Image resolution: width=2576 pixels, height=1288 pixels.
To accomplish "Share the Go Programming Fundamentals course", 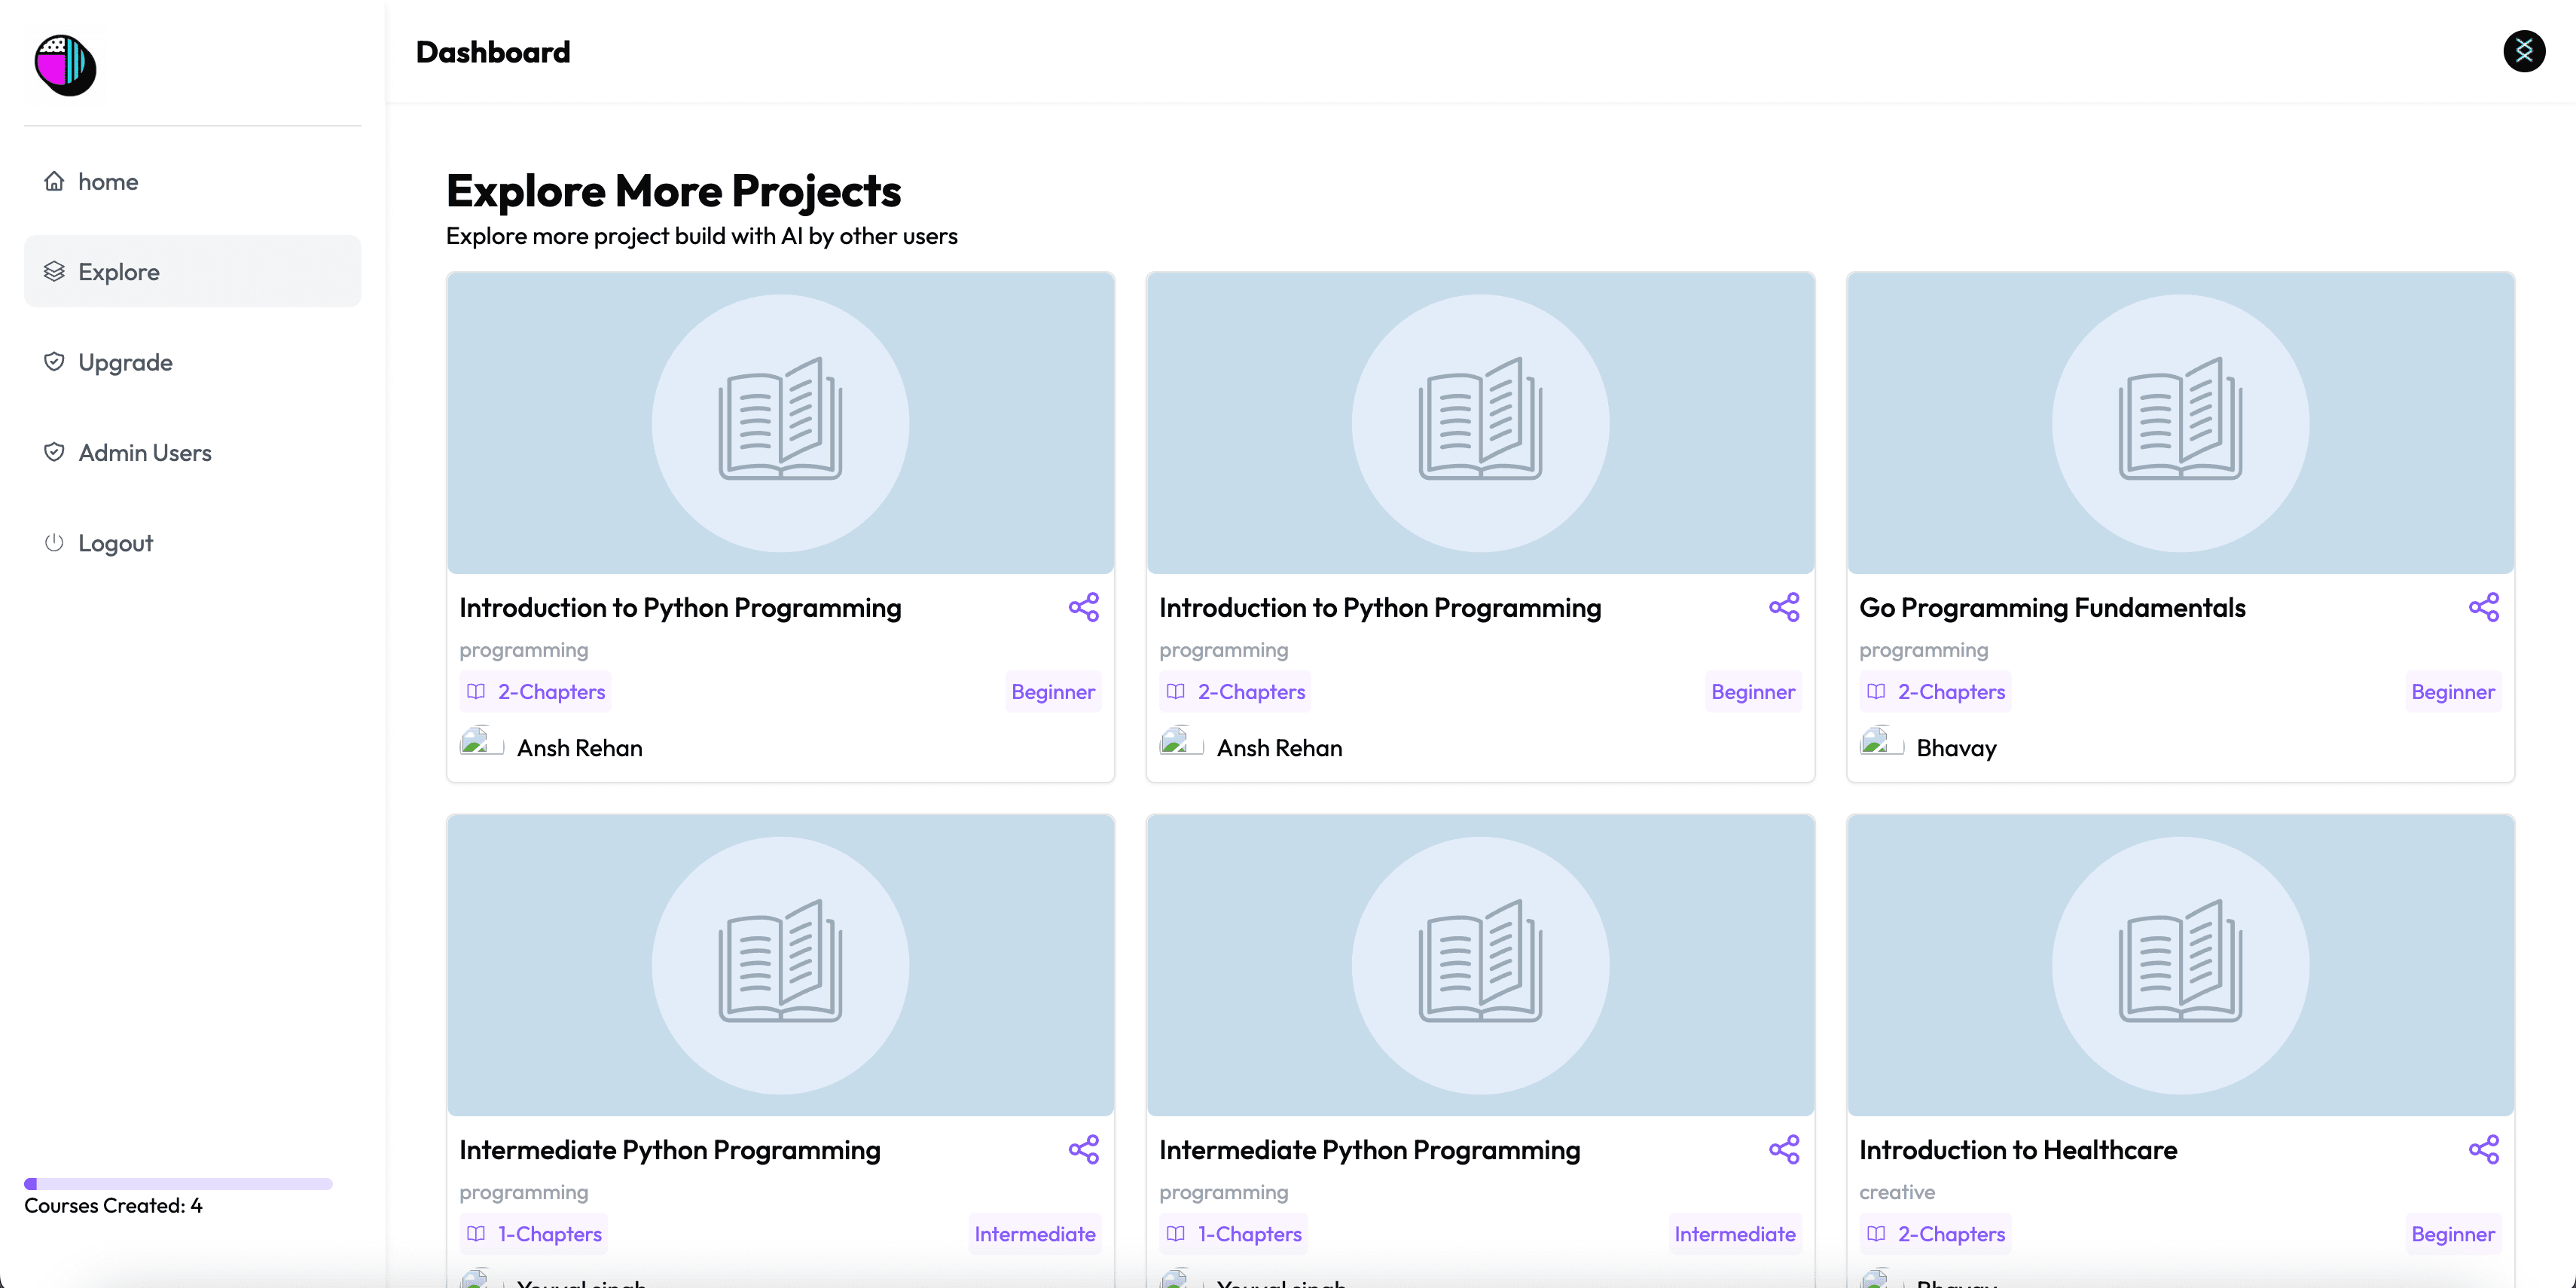I will [2483, 607].
